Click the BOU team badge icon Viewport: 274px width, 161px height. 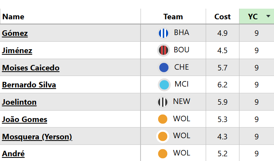click(x=163, y=50)
